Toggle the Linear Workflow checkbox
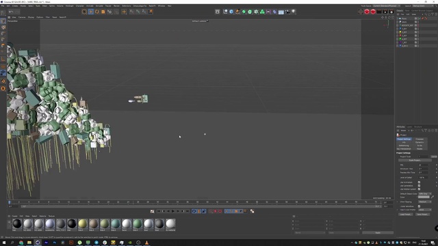This screenshot has height=246, width=438. 419,206
